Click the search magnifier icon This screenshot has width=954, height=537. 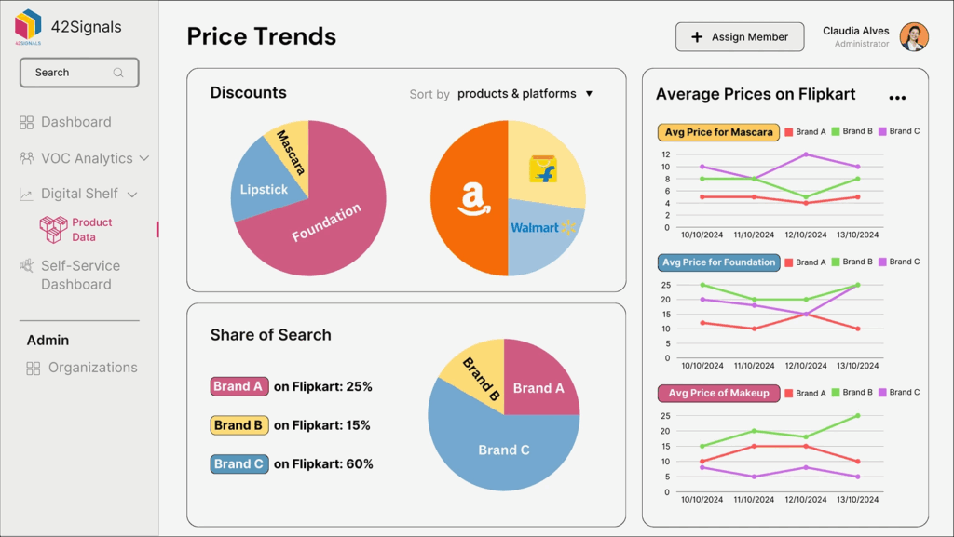coord(119,72)
